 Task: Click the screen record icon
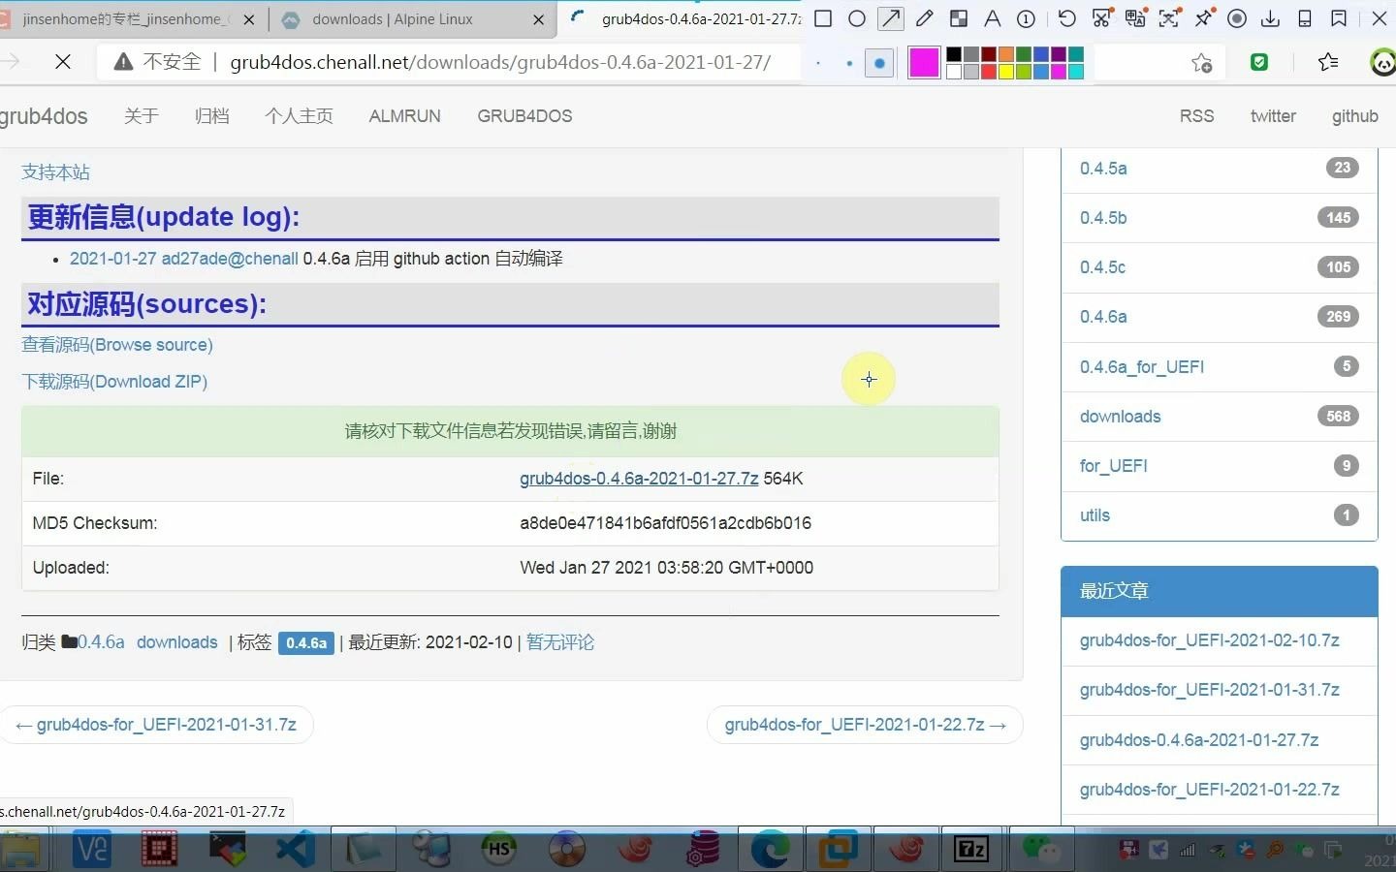click(x=1237, y=18)
